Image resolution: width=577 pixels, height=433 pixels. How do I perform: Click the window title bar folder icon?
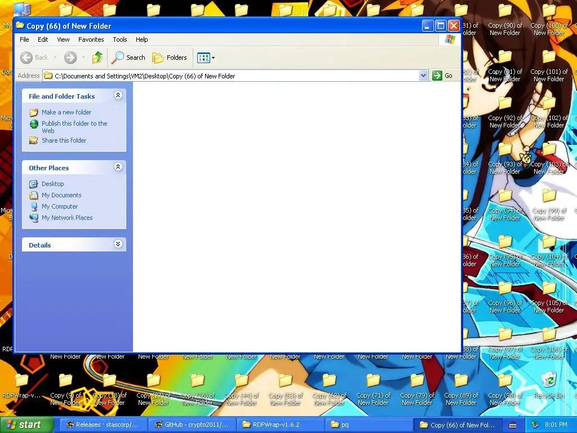point(20,26)
